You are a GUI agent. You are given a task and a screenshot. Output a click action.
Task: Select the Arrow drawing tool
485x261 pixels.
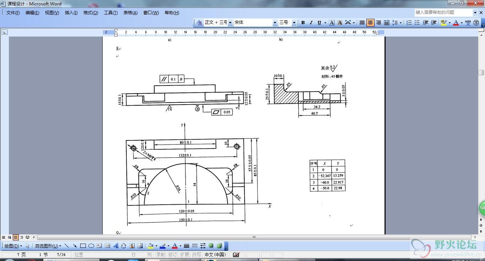point(75,246)
